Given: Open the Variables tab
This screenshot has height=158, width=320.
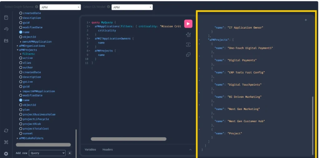Looking at the screenshot, I should 90,150.
